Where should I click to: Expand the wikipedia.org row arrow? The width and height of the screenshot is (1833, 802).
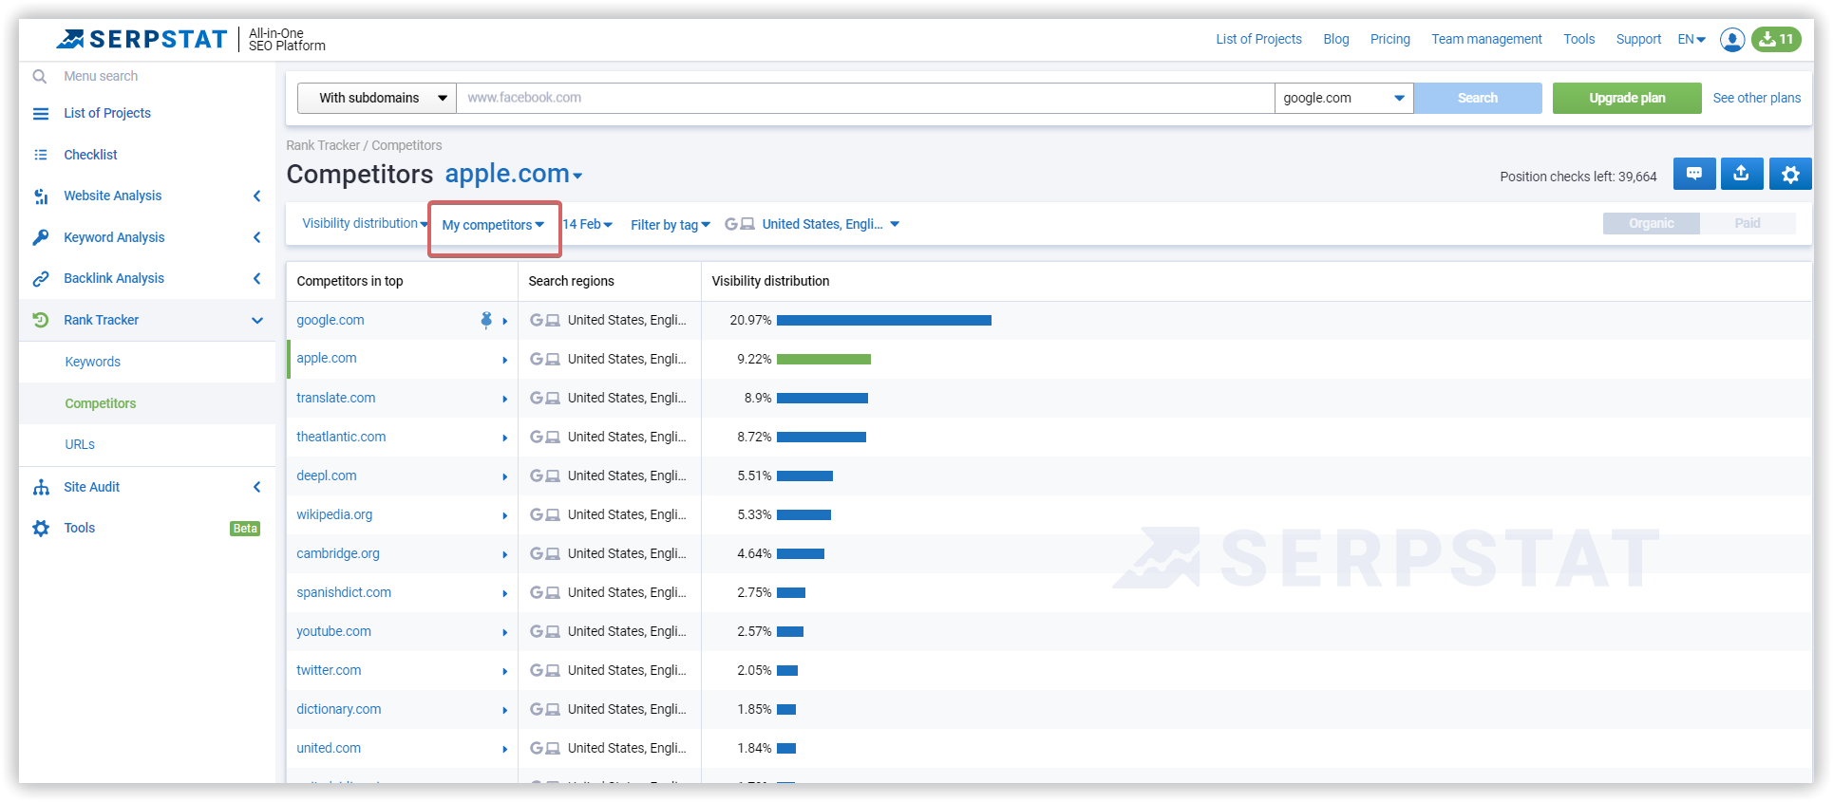505,516
